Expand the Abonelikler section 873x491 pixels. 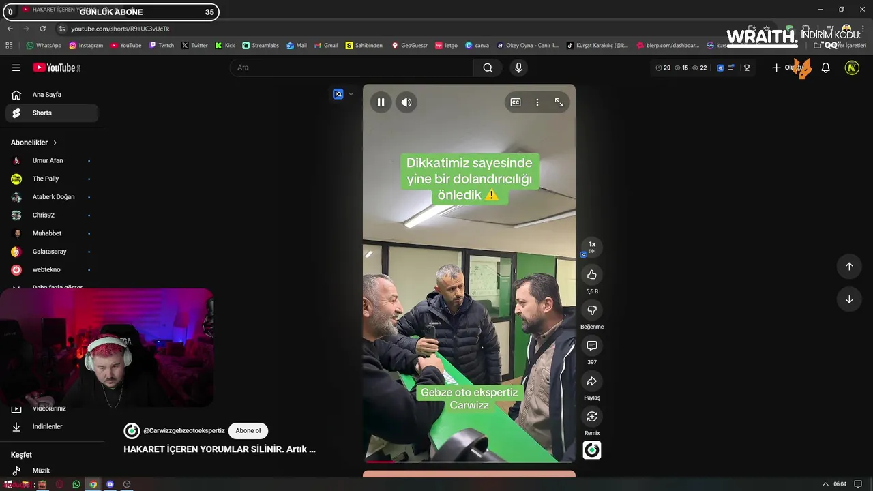click(x=34, y=143)
